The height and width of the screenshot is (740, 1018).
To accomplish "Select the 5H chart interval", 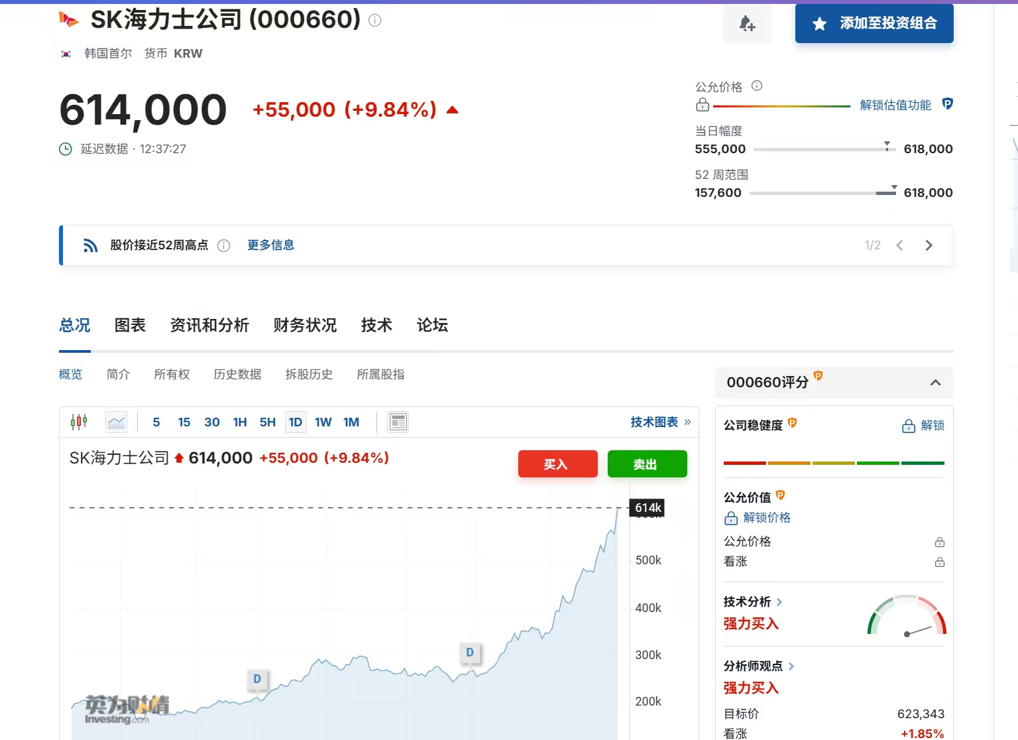I will (x=268, y=422).
